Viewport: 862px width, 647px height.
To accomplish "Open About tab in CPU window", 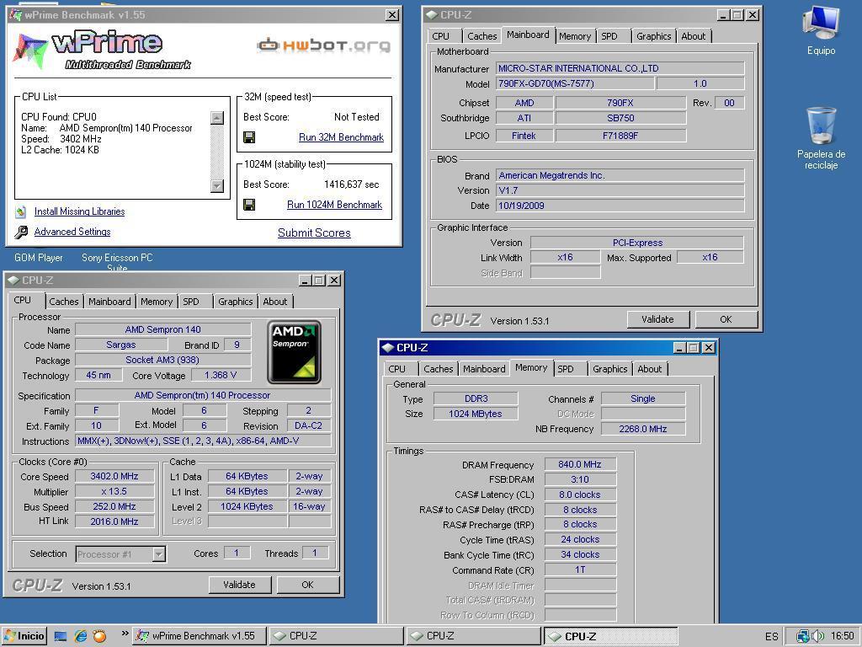I will (275, 302).
